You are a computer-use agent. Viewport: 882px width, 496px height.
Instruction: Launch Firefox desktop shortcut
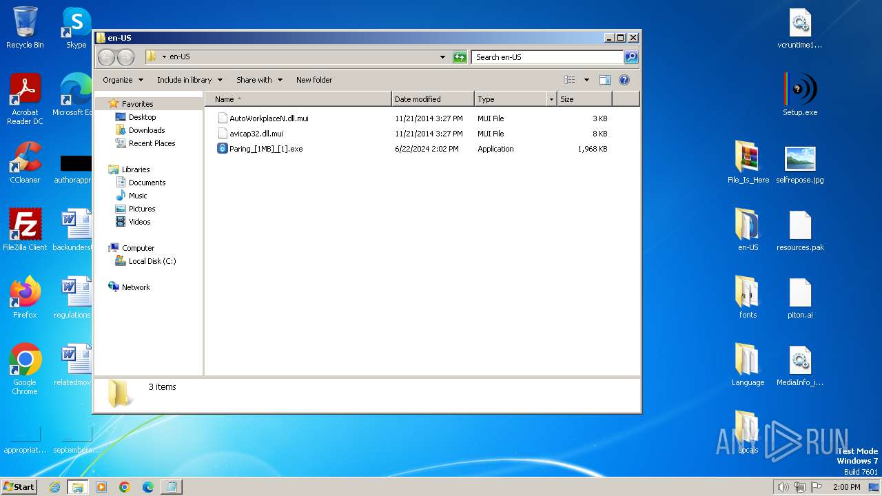click(x=25, y=298)
